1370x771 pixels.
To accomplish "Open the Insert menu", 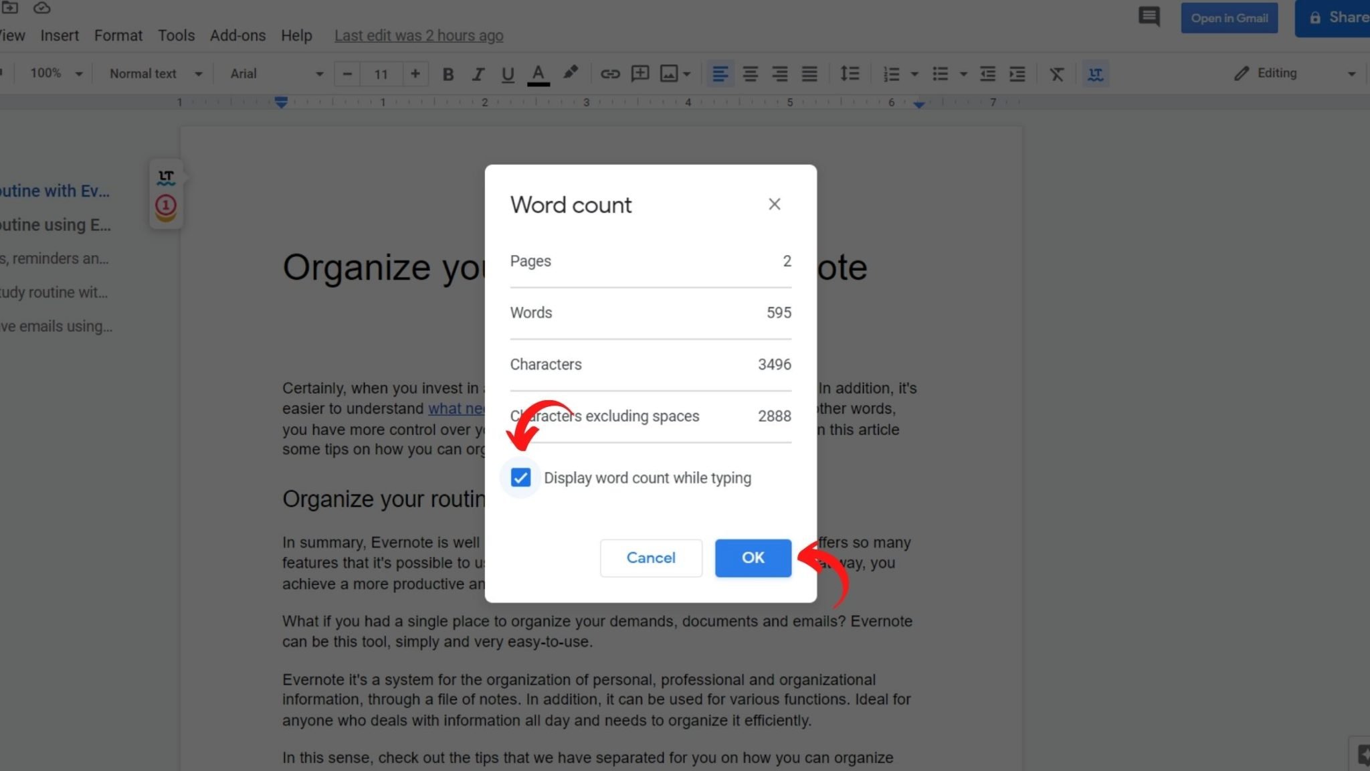I will tap(60, 35).
